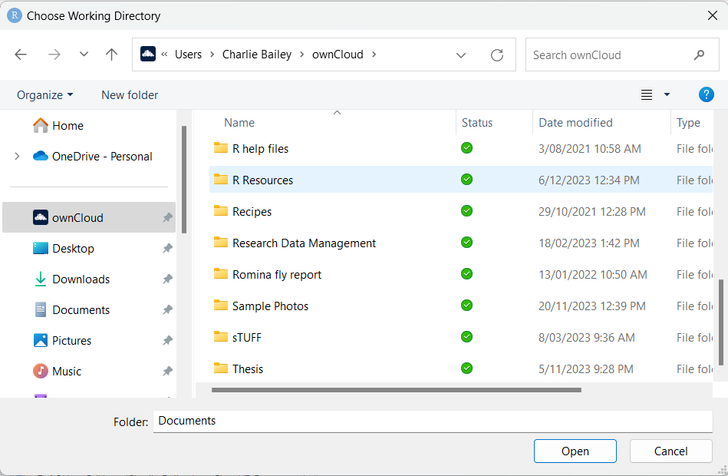
Task: Open the Help question mark icon
Action: click(x=707, y=94)
